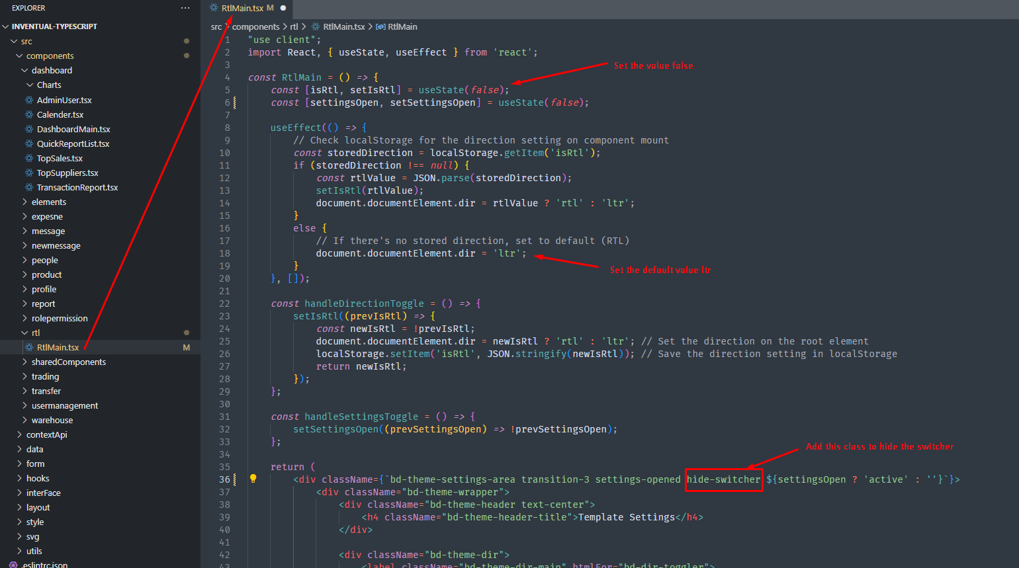The width and height of the screenshot is (1019, 568).
Task: Expand the hooks folder
Action: click(19, 478)
